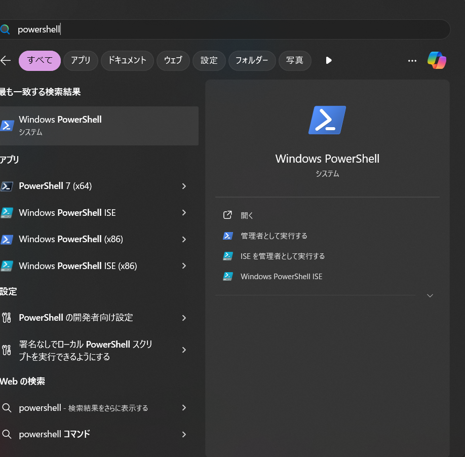Click the Windows PowerShell (x86) icon
Image resolution: width=465 pixels, height=457 pixels.
coord(7,239)
